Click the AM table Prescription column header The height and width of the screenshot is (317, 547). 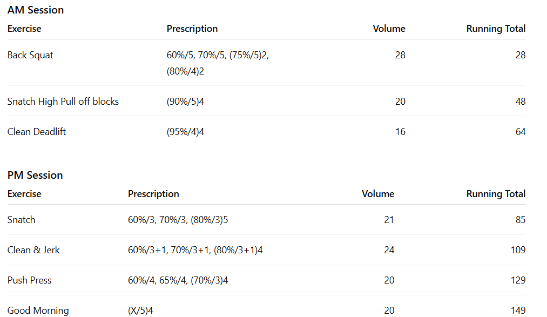point(192,29)
